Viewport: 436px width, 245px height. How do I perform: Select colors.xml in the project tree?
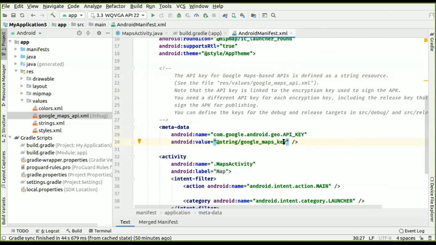pos(50,108)
